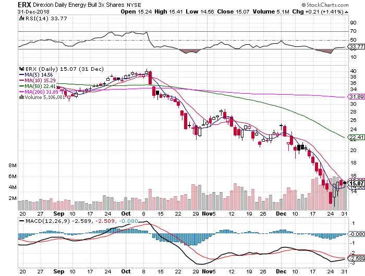365x276 pixels.
Task: Click the 22.41 MA(50) tag on right axis
Action: (x=357, y=137)
